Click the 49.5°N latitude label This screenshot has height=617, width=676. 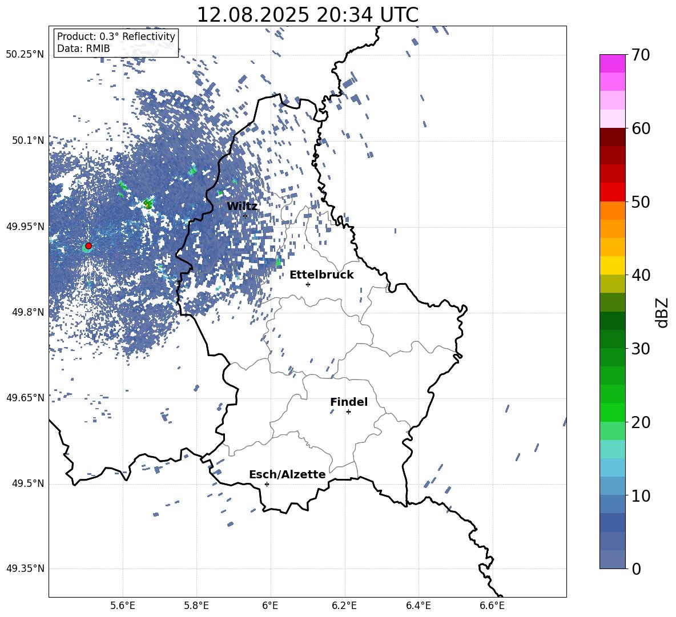[x=28, y=483]
